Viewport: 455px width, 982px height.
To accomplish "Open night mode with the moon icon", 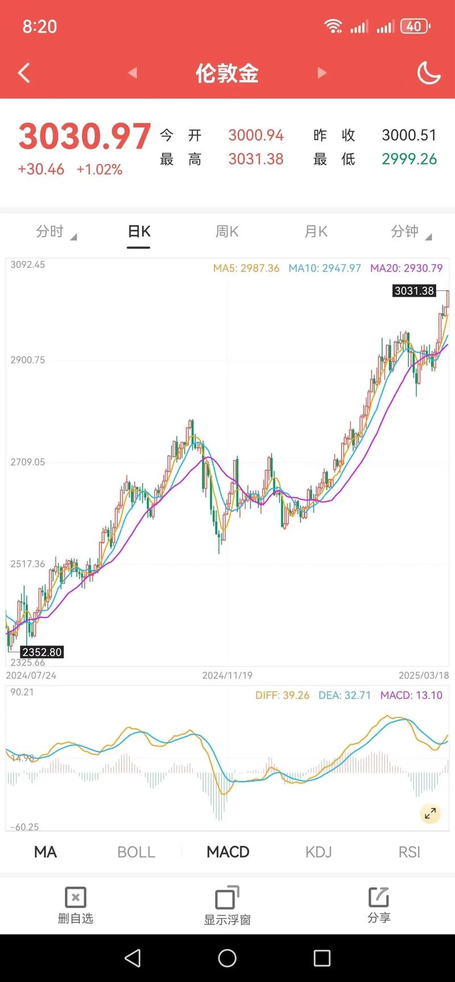I will (x=429, y=73).
